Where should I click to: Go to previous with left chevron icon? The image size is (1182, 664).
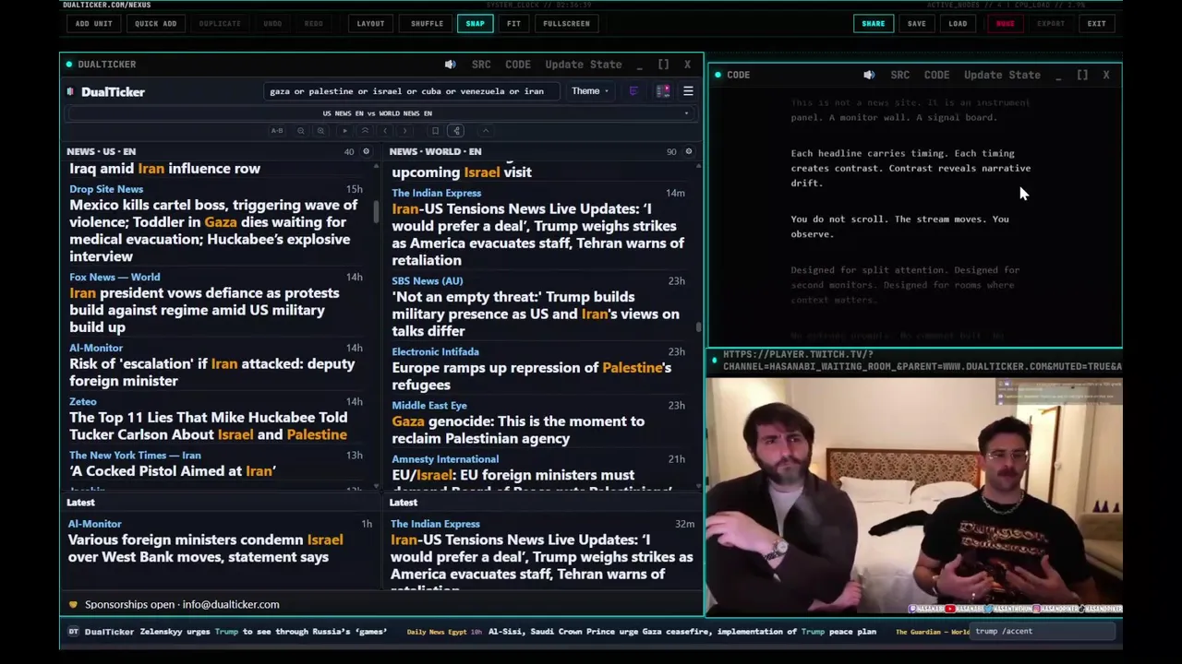385,131
